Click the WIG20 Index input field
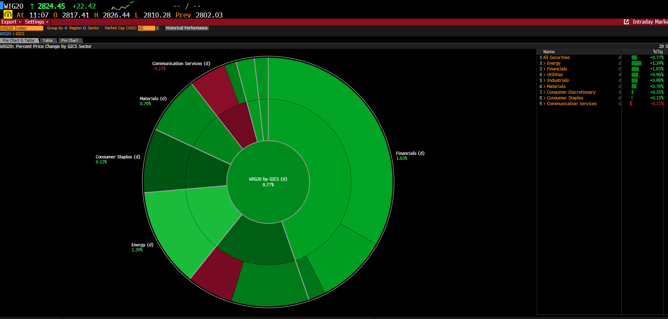The height and width of the screenshot is (319, 668). (21, 28)
